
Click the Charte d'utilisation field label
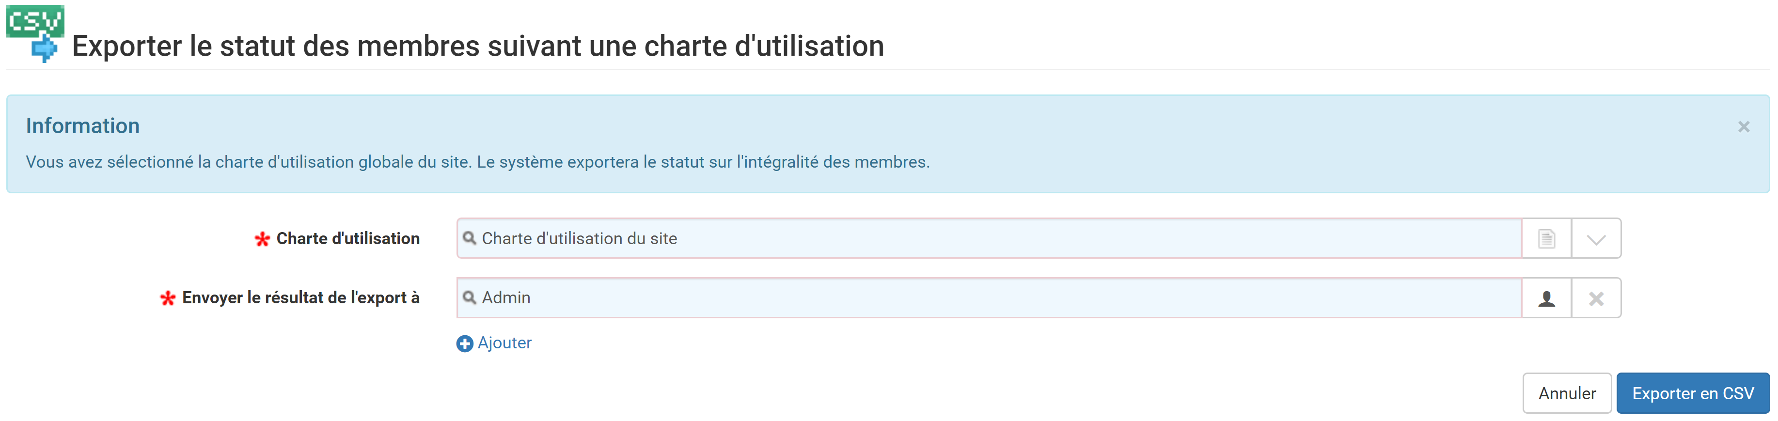[348, 239]
